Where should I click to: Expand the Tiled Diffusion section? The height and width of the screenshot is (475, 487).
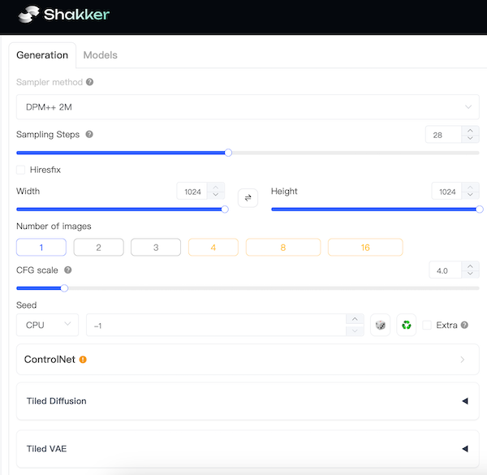point(247,401)
